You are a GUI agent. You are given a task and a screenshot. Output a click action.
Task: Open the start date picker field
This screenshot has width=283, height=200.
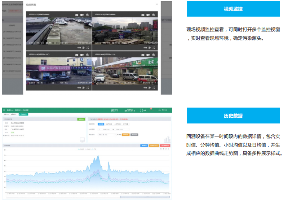(x=105, y=129)
